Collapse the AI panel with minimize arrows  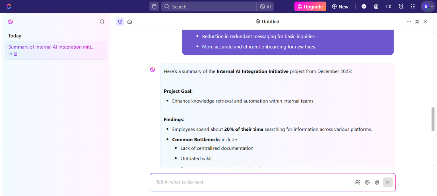coord(417,22)
